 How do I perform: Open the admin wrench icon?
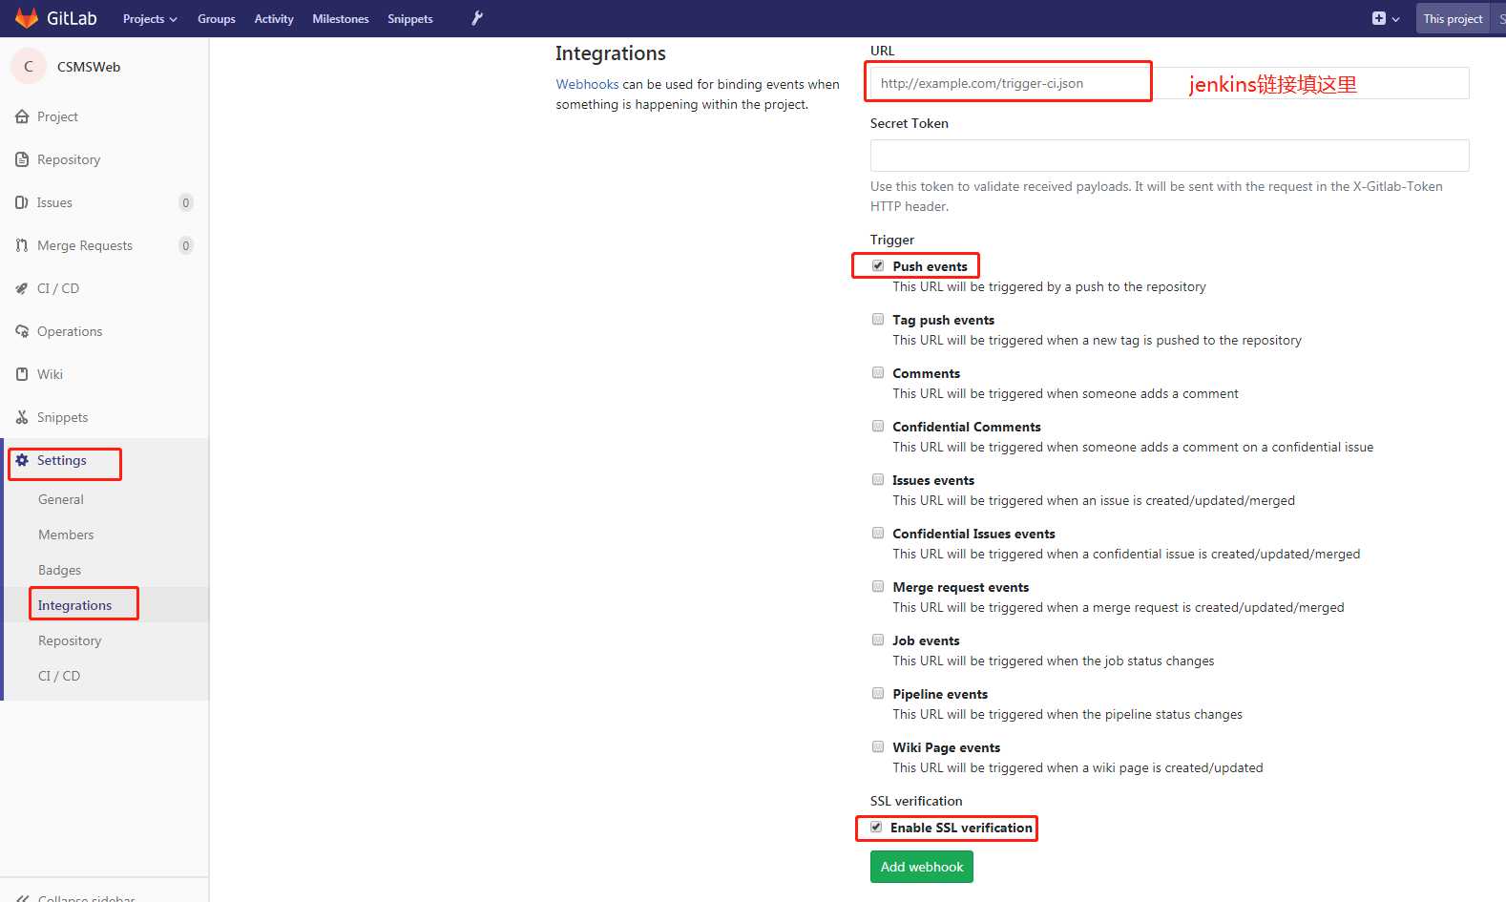tap(477, 18)
